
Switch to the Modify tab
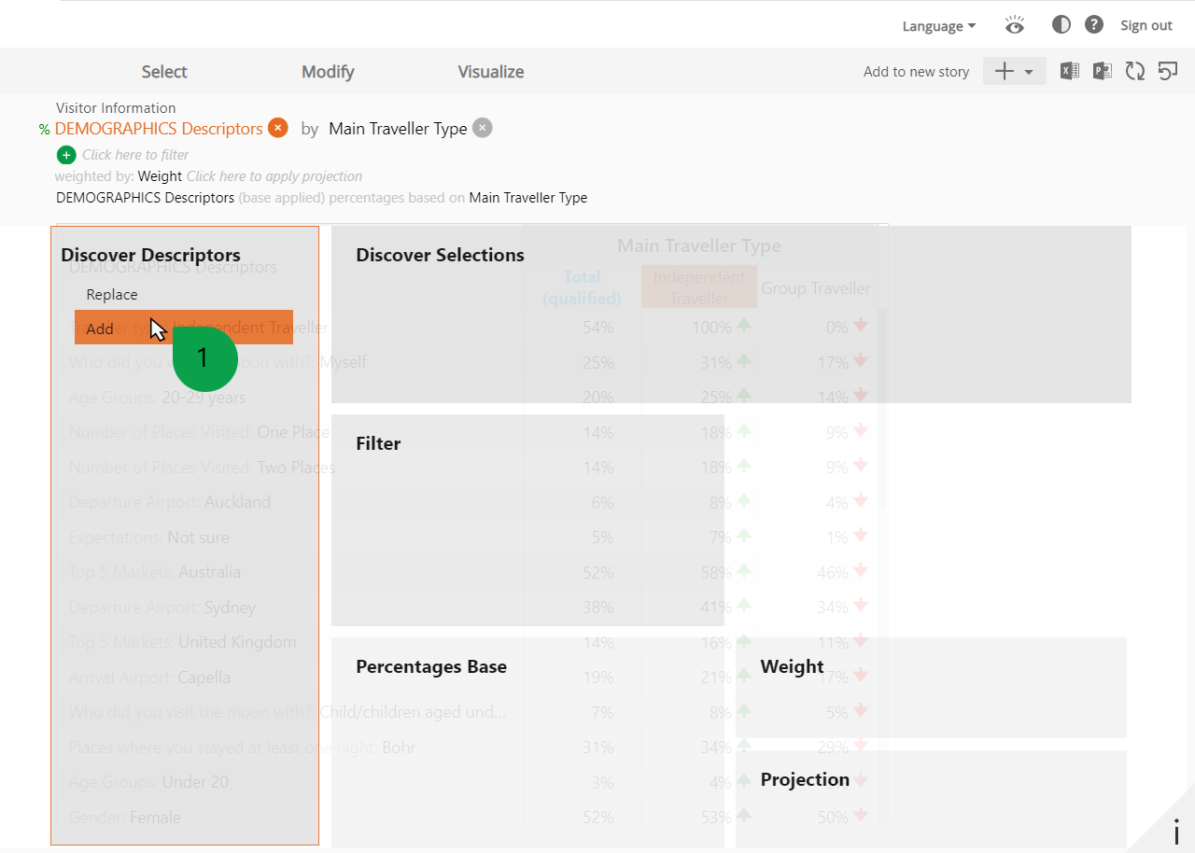tap(328, 72)
